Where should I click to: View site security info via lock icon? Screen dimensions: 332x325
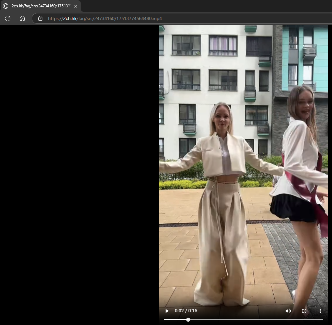(x=40, y=18)
